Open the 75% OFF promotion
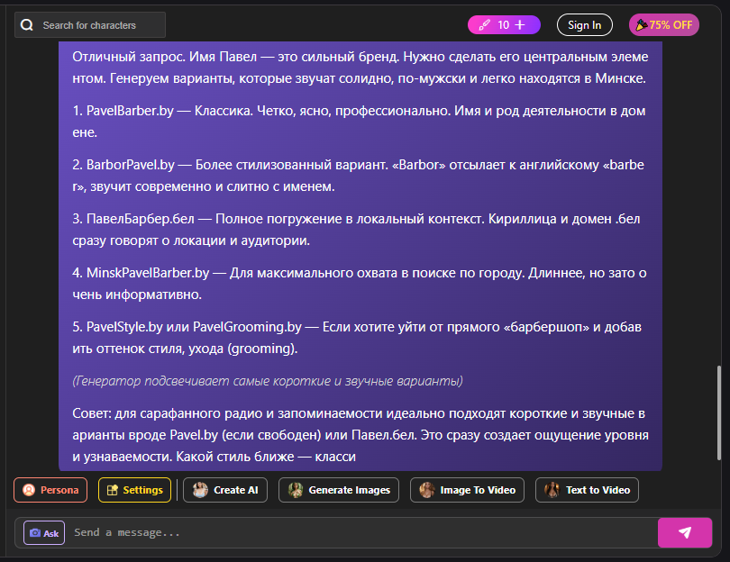 click(x=664, y=25)
